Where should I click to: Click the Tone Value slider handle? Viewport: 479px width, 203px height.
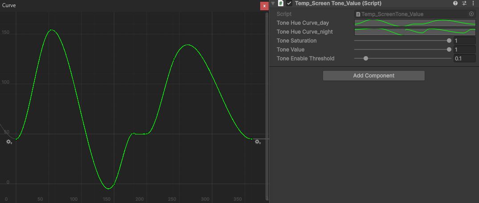[x=449, y=49]
